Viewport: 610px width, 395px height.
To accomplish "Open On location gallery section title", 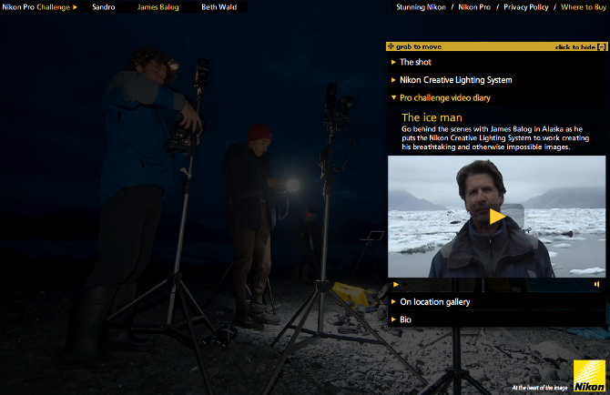I will 435,301.
